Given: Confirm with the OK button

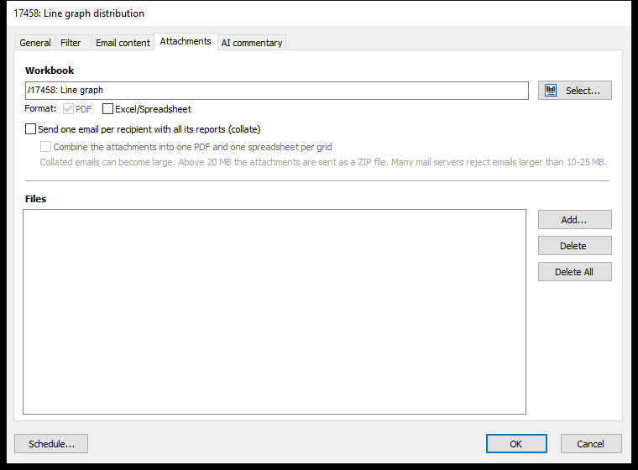Looking at the screenshot, I should [x=516, y=443].
